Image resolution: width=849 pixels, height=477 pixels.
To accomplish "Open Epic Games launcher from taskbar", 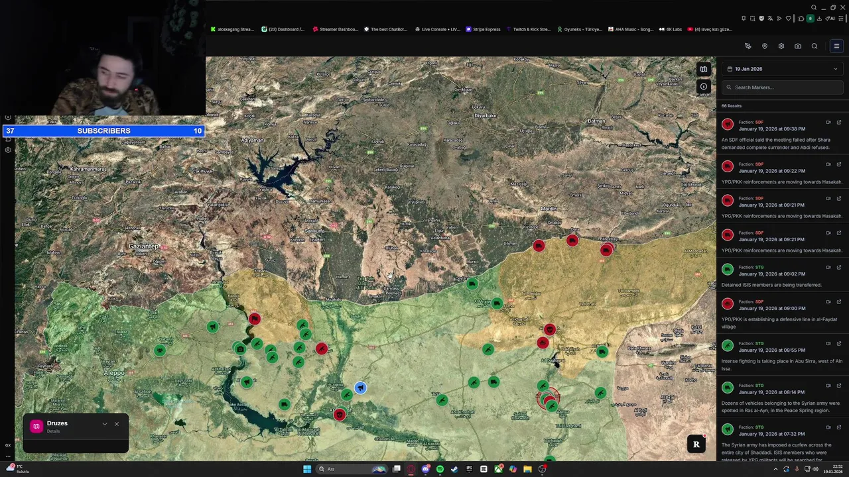I will 469,469.
